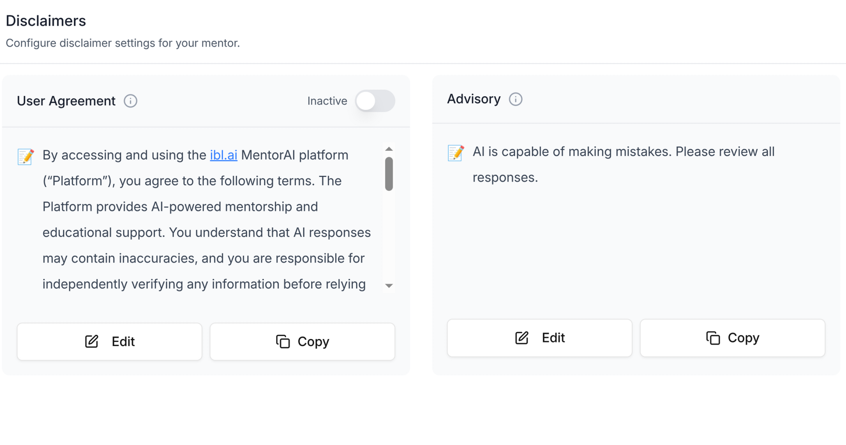The image size is (846, 445).
Task: Click the agreement text scrollbar thumb
Action: (x=389, y=174)
